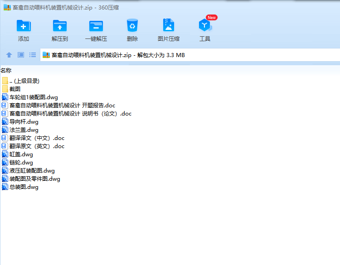Select the dwg icon of 车轮组1装配图.dwg
The width and height of the screenshot is (340, 265).
(5, 97)
